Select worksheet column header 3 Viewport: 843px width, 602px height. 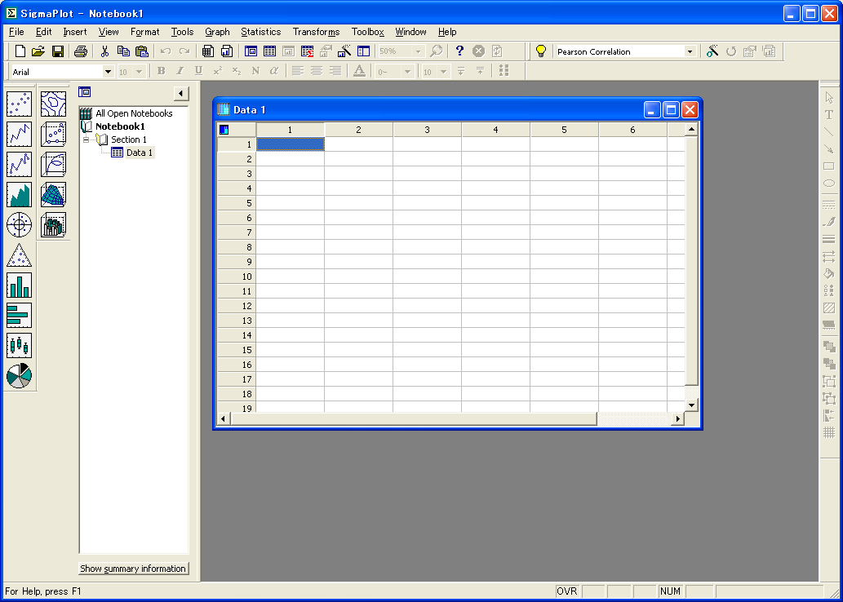pos(427,130)
